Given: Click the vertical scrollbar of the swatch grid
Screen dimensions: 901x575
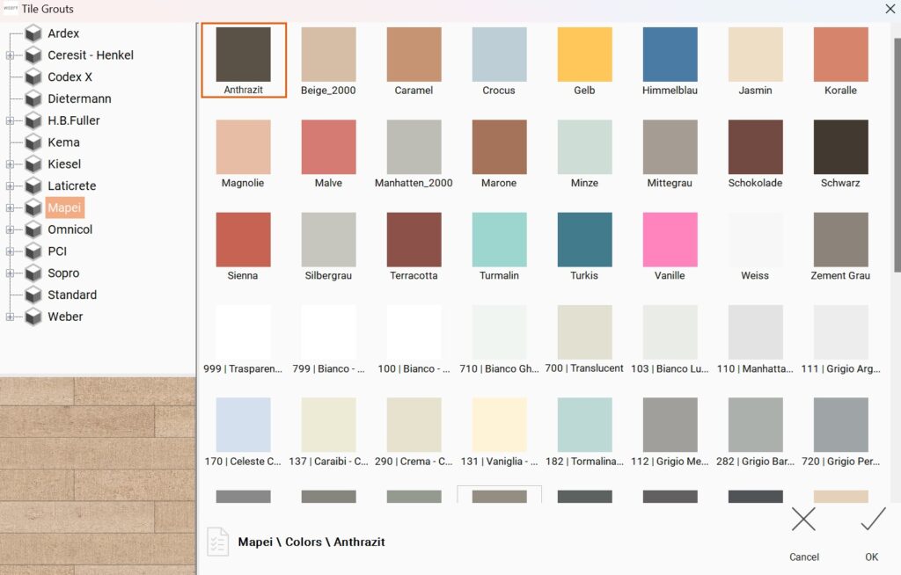Looking at the screenshot, I should coord(897,155).
